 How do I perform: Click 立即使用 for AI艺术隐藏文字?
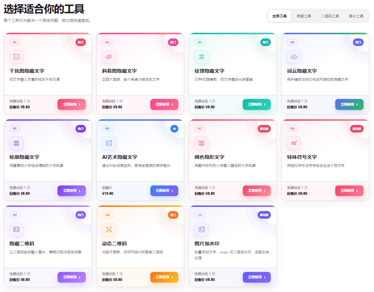164,191
